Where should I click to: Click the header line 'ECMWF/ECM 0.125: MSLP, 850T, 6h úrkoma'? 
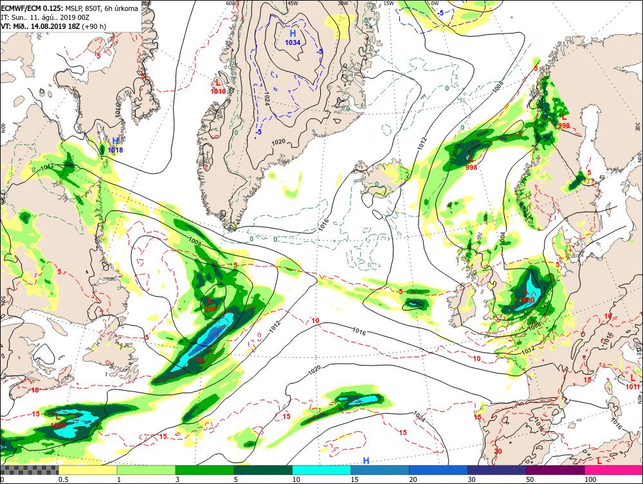(69, 8)
